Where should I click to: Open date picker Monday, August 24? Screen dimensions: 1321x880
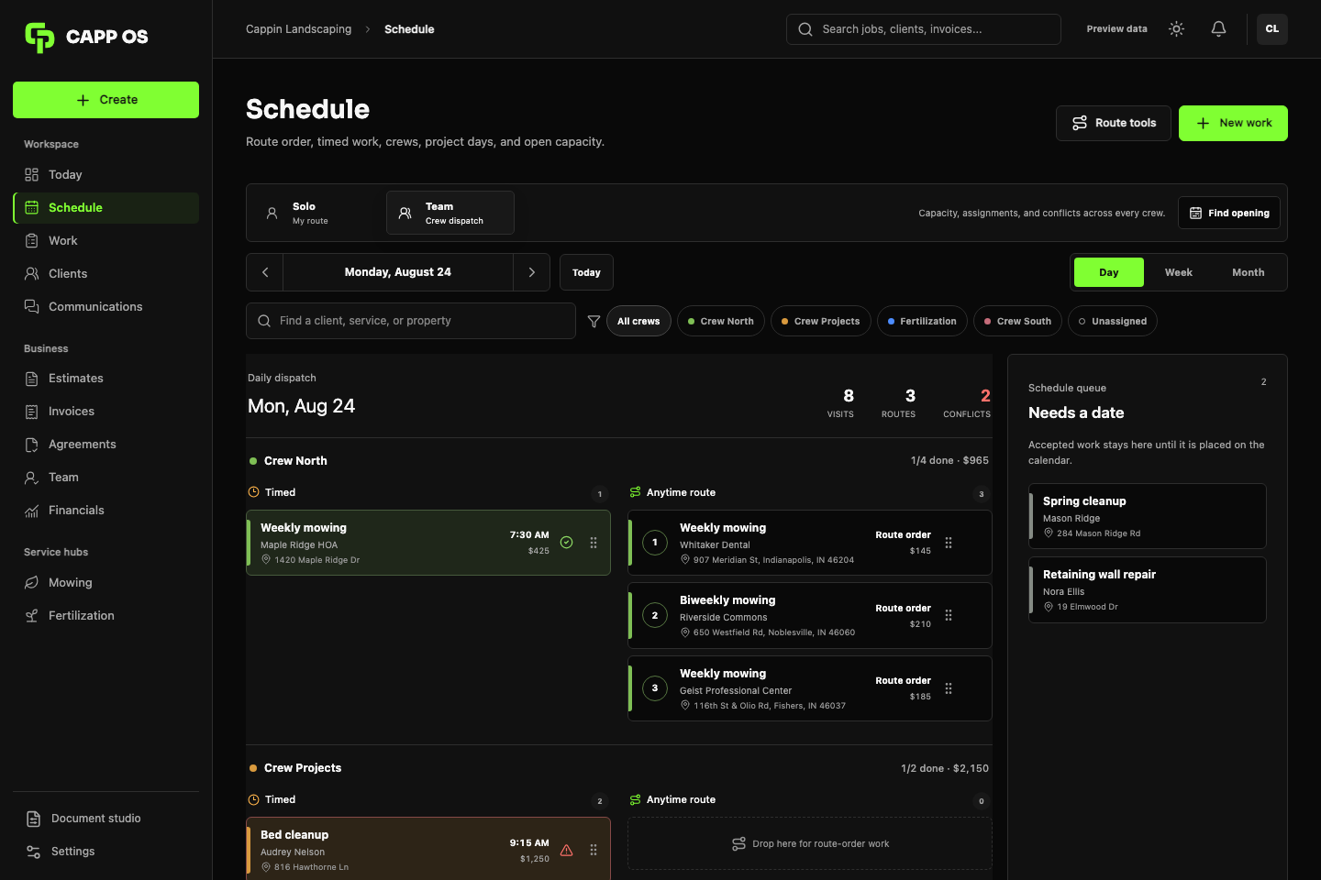tap(398, 272)
